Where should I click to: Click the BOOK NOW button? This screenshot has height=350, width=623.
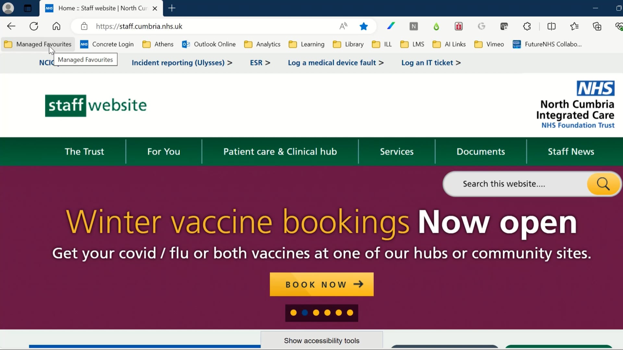[322, 285]
